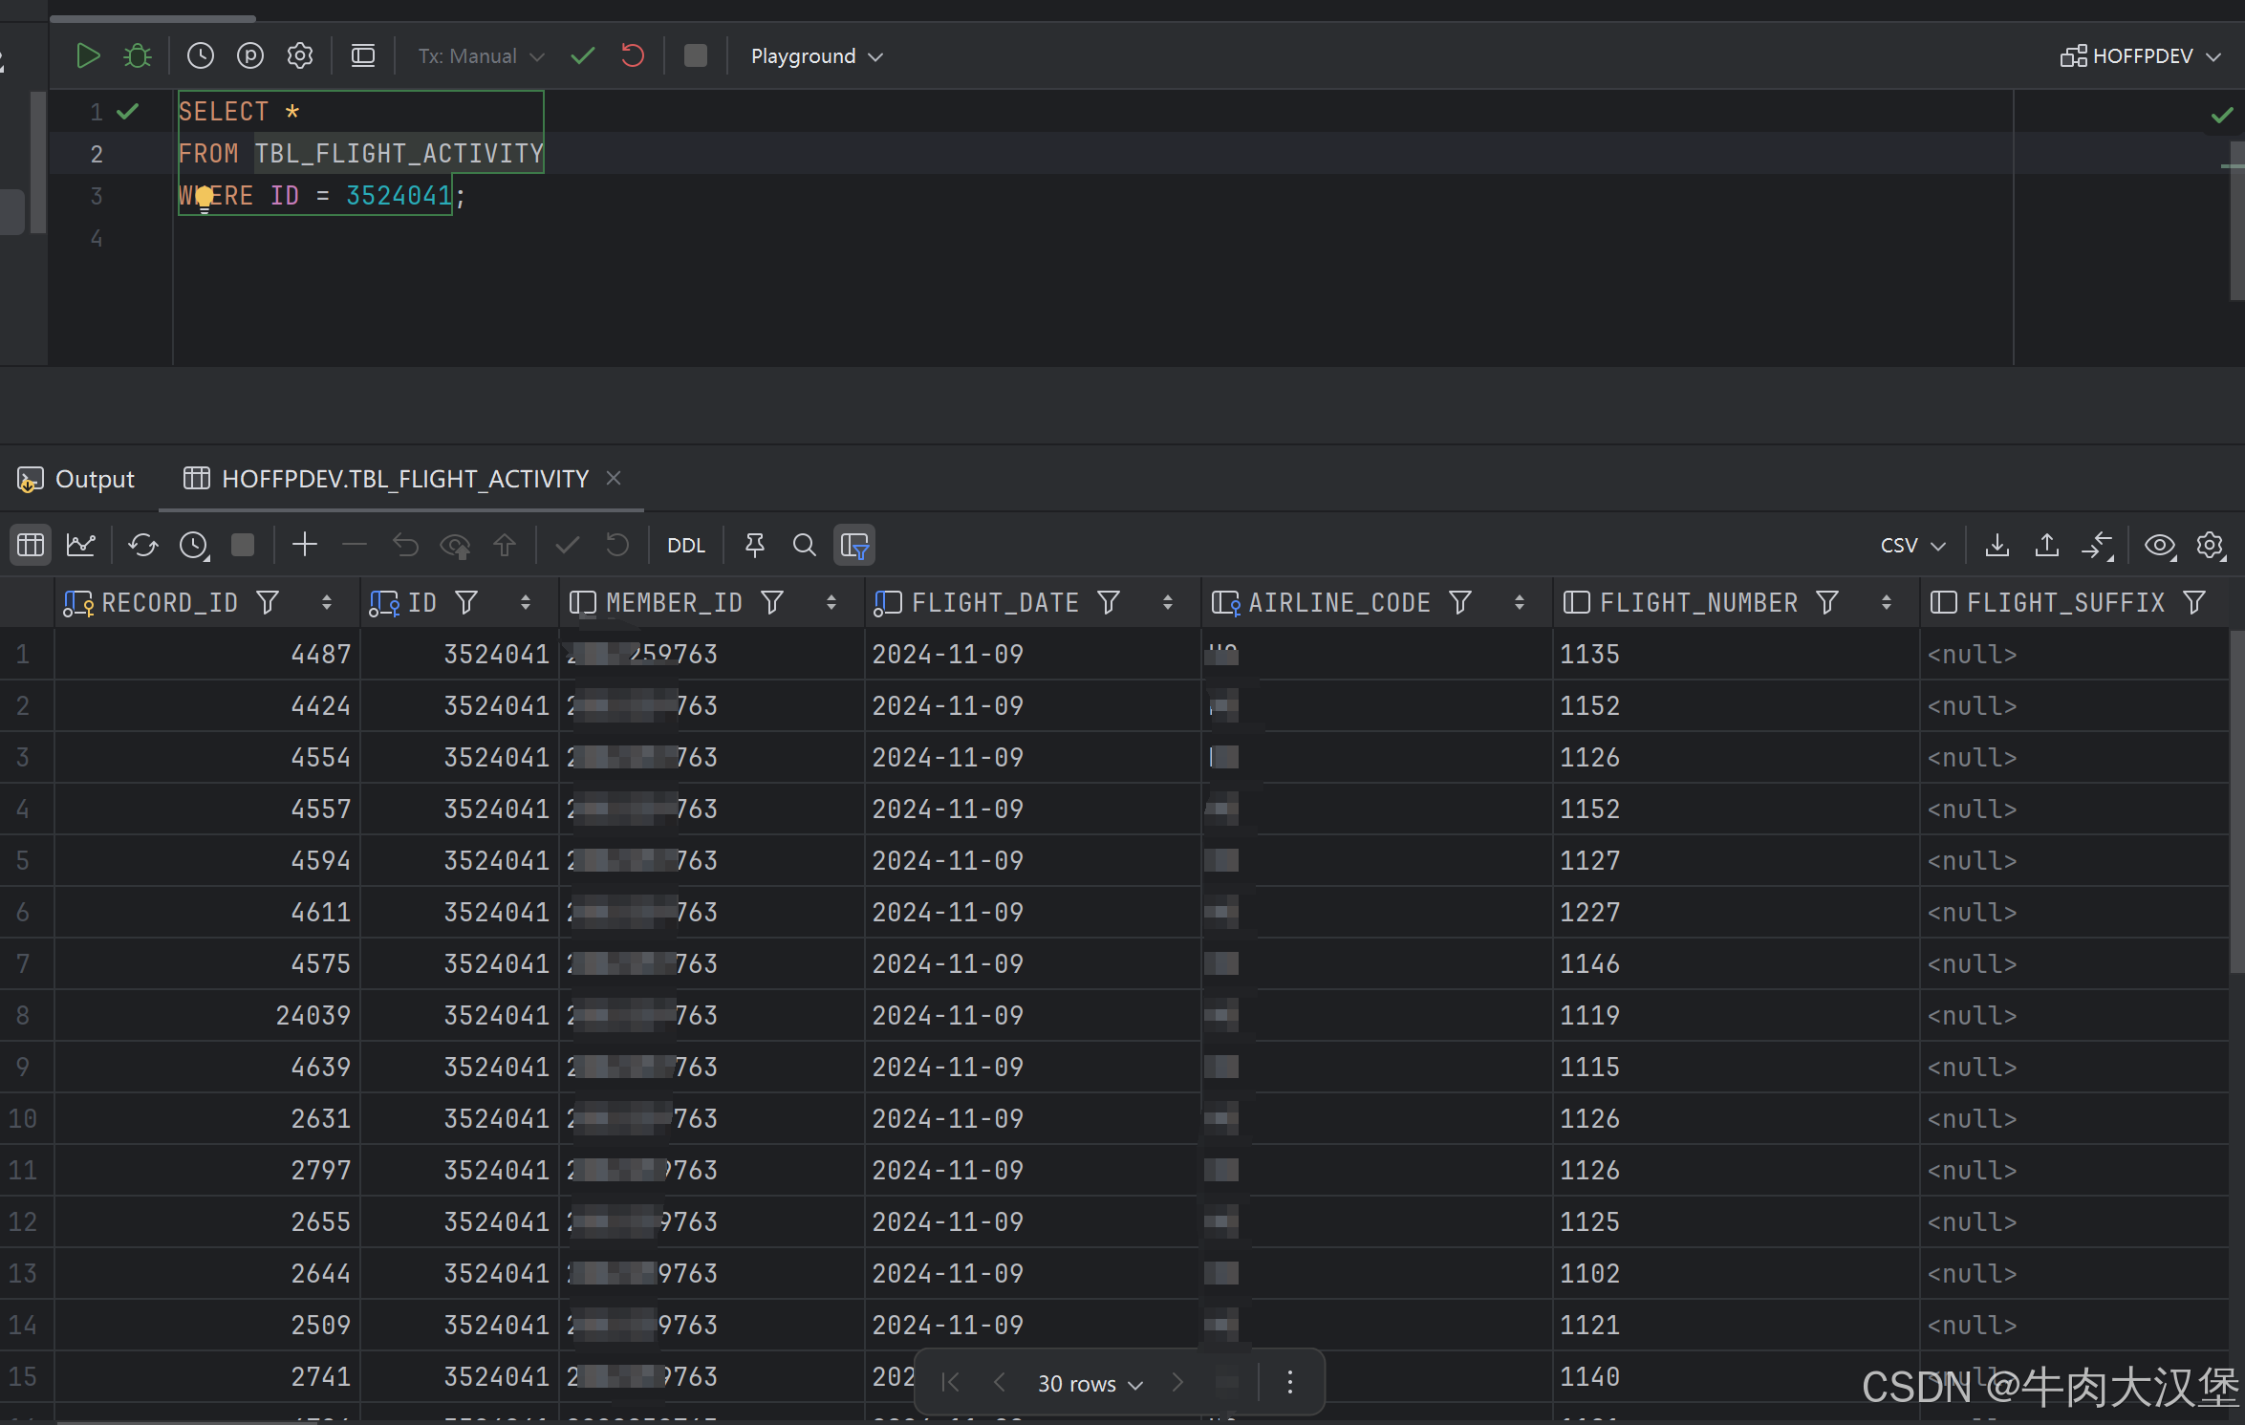This screenshot has width=2245, height=1425.
Task: Open pagination more options menu
Action: [1290, 1383]
